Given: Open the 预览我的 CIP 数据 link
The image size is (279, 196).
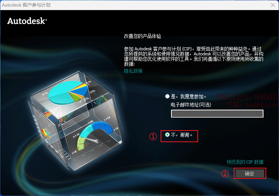Looking at the screenshot, I should click(245, 162).
